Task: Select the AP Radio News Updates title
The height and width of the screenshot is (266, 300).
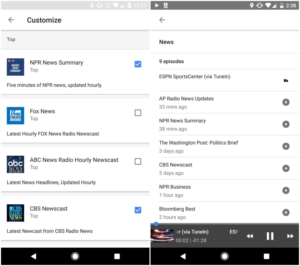Action: tap(186, 98)
